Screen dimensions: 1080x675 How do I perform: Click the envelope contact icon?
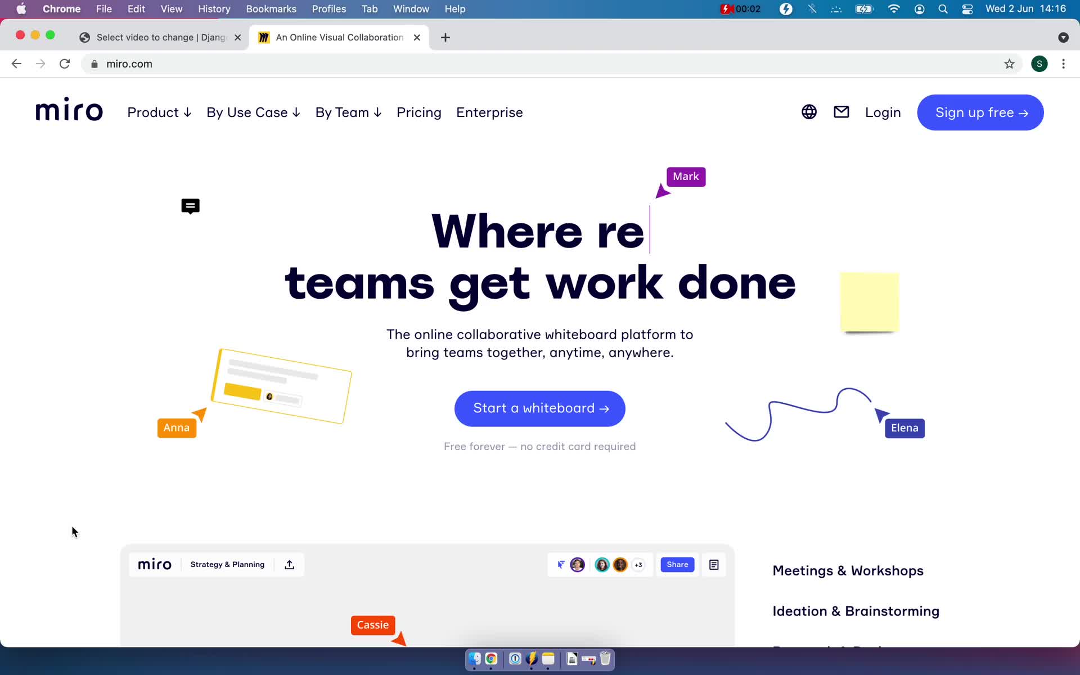(841, 112)
